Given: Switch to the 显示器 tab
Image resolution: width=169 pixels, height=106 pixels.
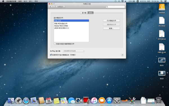Looking at the screenshot, I should click(84, 13).
